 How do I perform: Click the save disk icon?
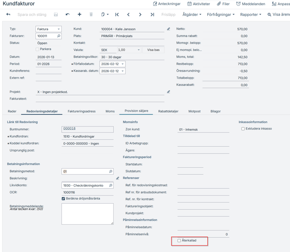pos(56,14)
